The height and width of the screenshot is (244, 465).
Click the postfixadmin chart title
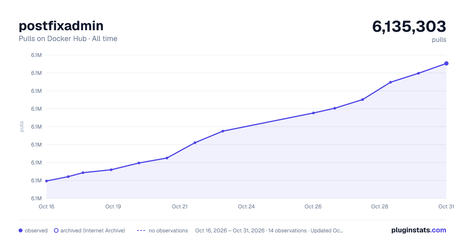(61, 26)
